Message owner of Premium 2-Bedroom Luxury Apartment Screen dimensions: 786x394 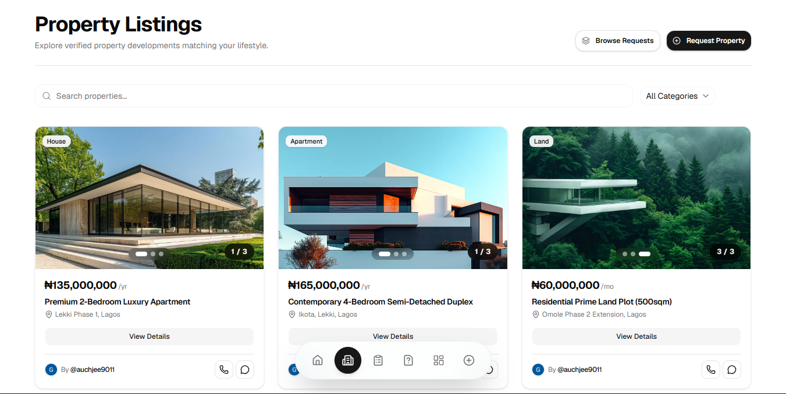click(x=245, y=370)
